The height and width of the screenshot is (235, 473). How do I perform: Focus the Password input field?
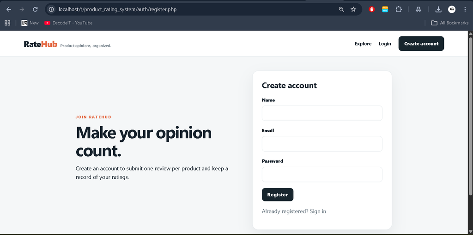322,175
